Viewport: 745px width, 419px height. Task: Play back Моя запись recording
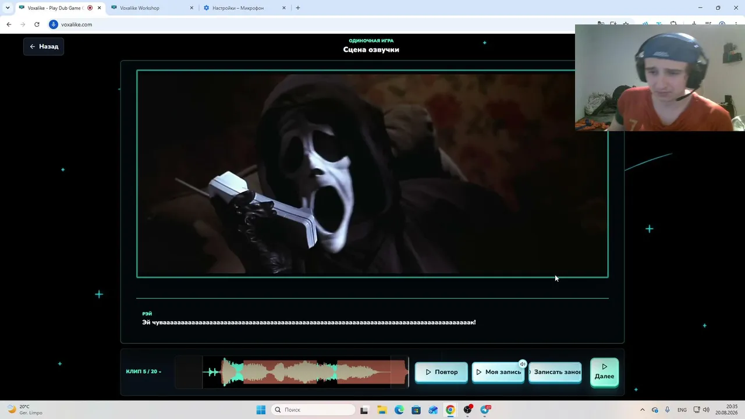[498, 372]
